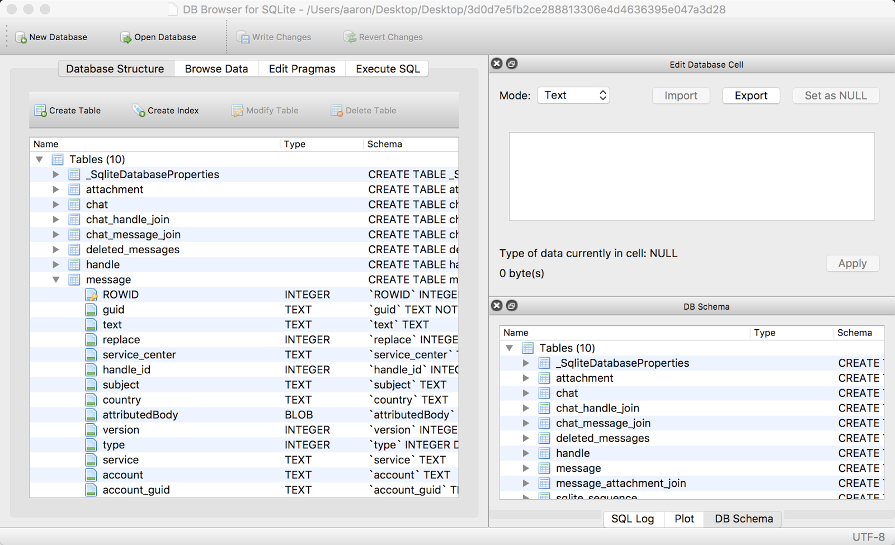Expand the attachment table in DB Schema panel
Viewport: 895px width, 545px height.
click(x=526, y=378)
